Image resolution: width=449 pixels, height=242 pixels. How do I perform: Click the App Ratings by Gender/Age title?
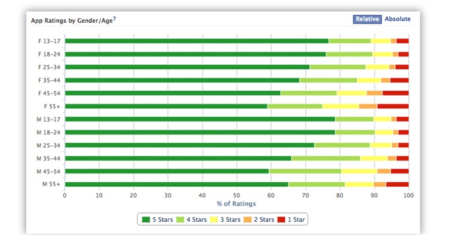click(72, 21)
